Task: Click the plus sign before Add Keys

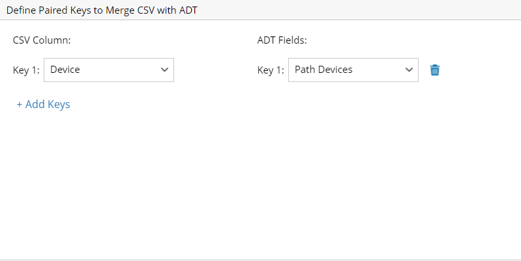Action: tap(20, 104)
